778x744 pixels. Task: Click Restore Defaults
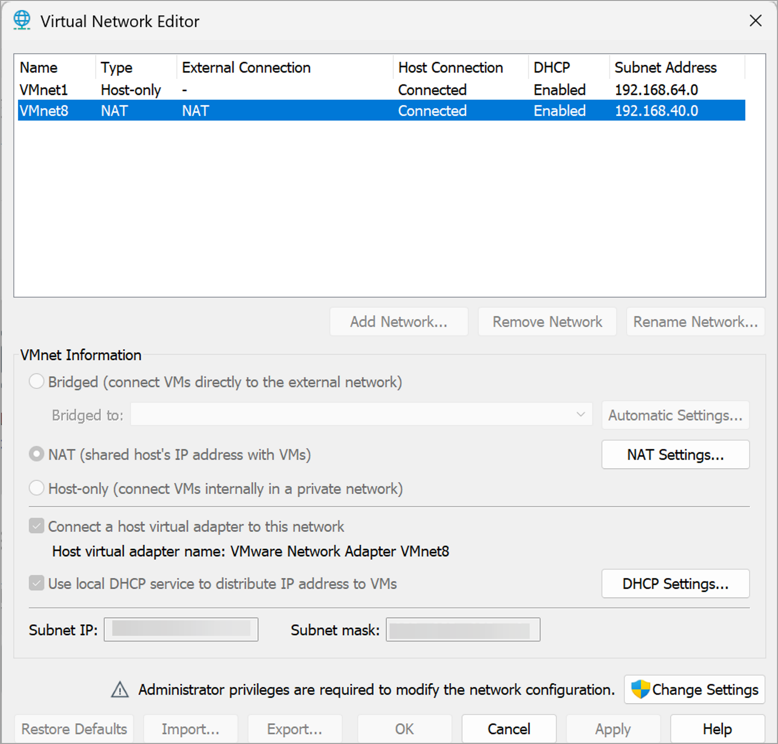point(74,729)
